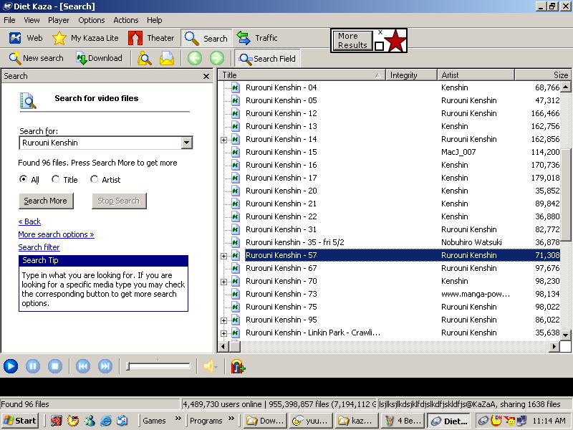573x430 pixels.
Task: Mute audio with the speaker icon
Action: click(x=209, y=366)
